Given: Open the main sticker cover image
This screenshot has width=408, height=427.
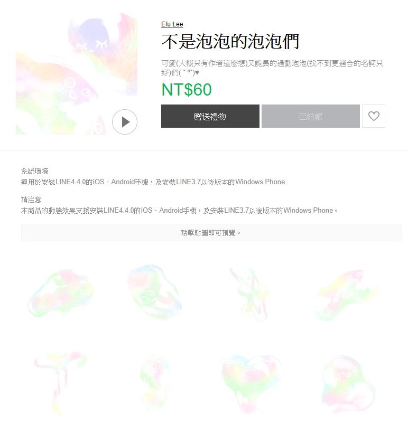Looking at the screenshot, I should [76, 73].
